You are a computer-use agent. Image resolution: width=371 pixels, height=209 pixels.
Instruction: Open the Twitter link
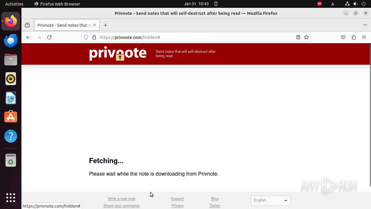215,206
